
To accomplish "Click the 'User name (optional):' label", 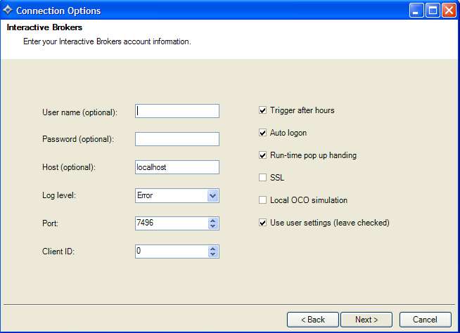I will [x=79, y=112].
